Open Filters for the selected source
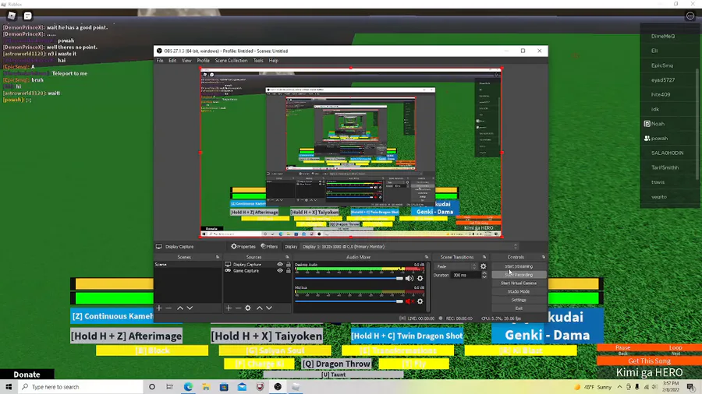This screenshot has height=394, width=702. [x=270, y=247]
